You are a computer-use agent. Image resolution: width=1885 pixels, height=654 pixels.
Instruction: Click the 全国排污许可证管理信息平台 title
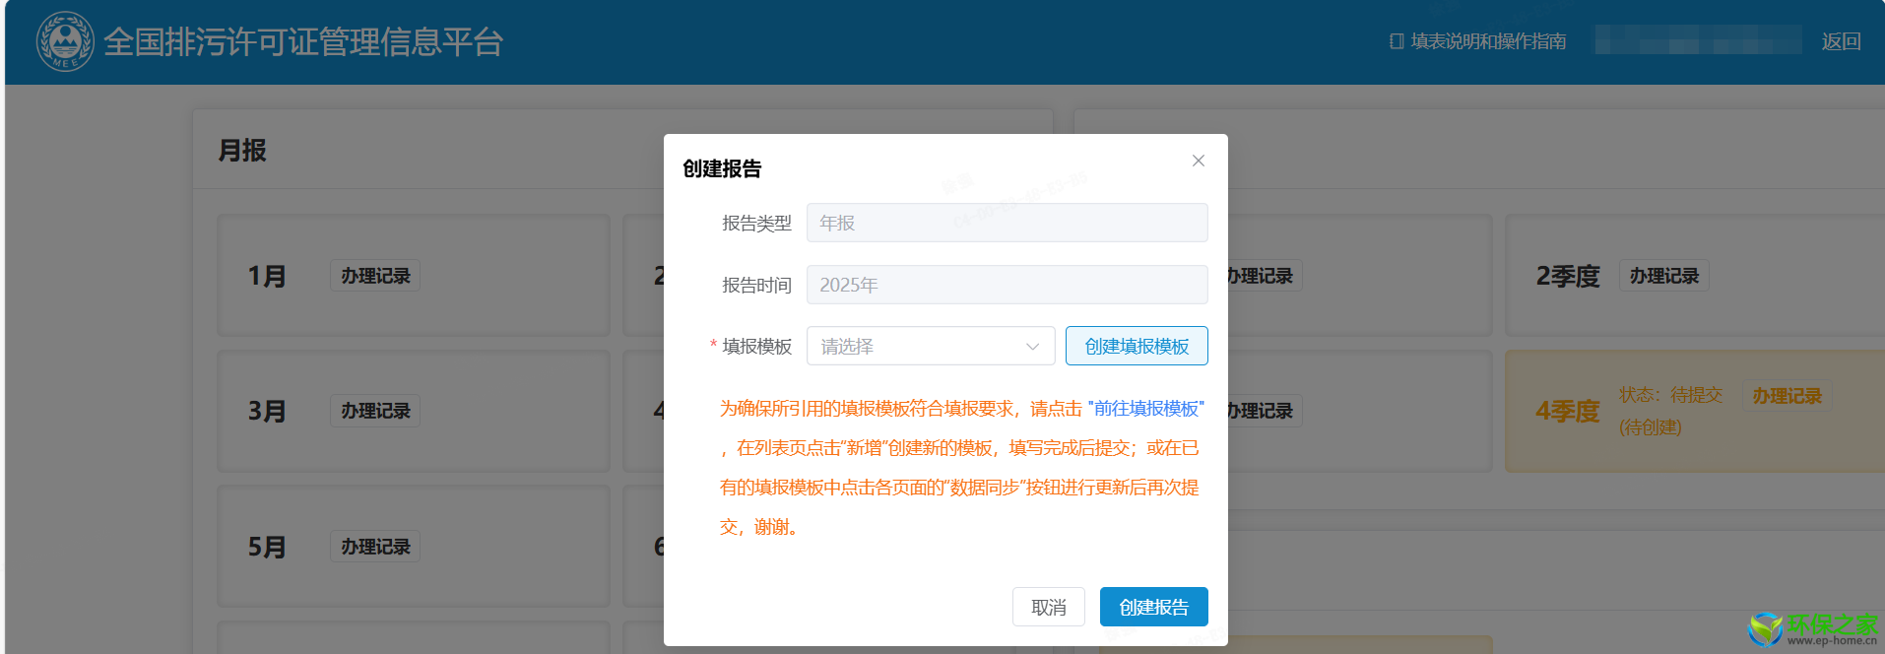coord(303,42)
